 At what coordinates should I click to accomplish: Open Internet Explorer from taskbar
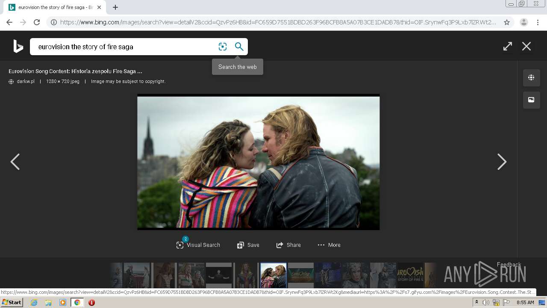[34, 302]
